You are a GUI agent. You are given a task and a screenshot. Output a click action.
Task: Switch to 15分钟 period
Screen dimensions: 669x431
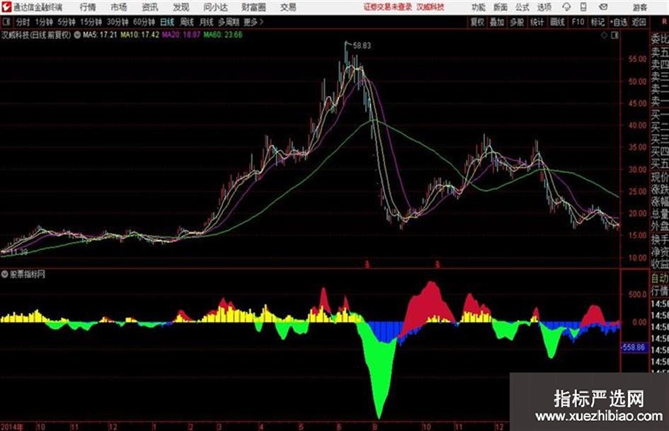tap(91, 22)
